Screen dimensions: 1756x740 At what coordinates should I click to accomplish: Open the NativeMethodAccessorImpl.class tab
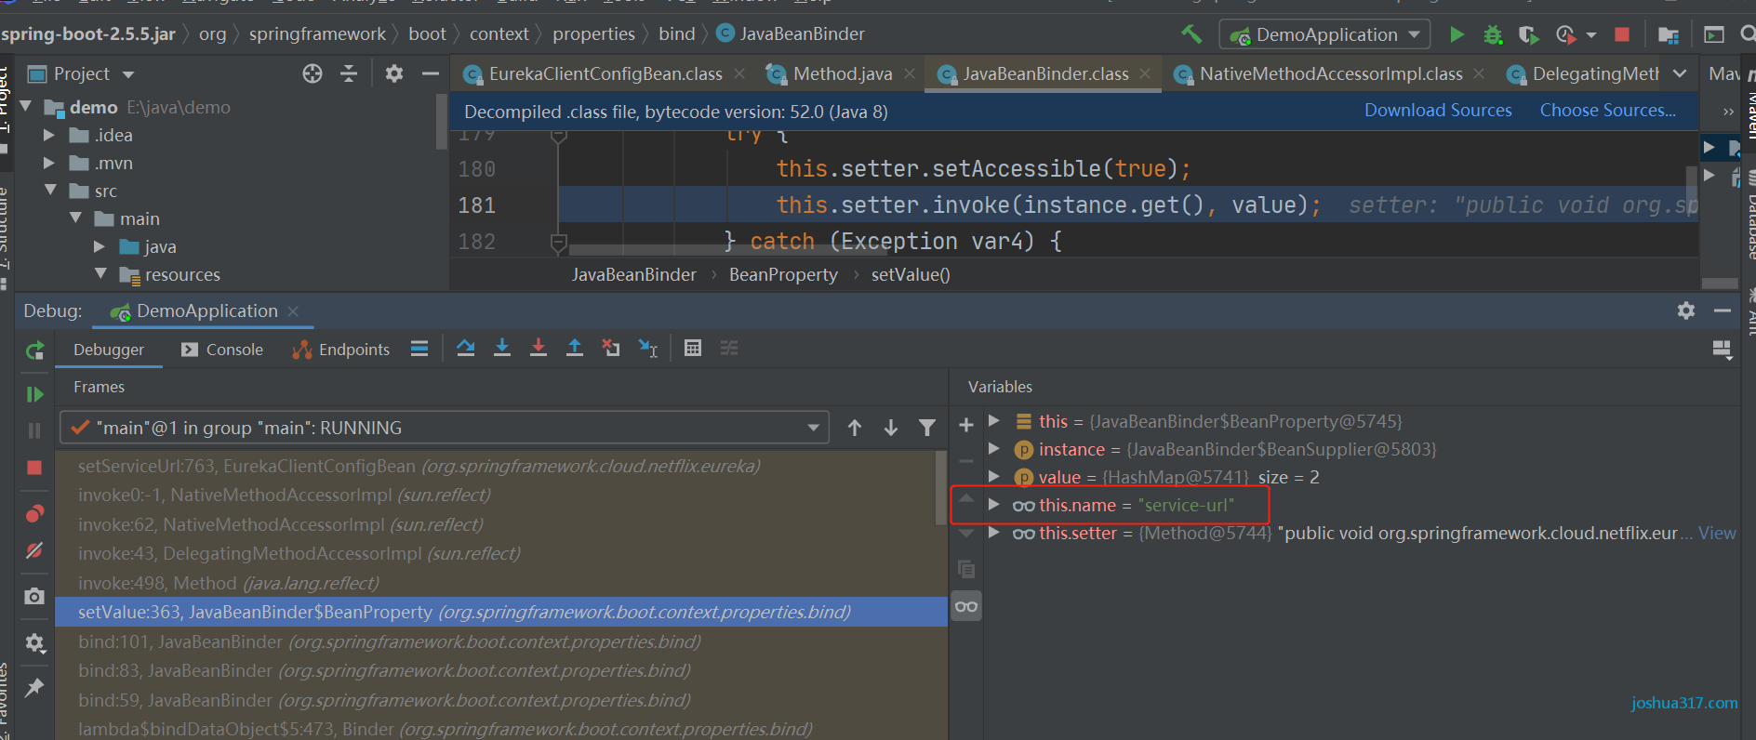click(x=1329, y=73)
